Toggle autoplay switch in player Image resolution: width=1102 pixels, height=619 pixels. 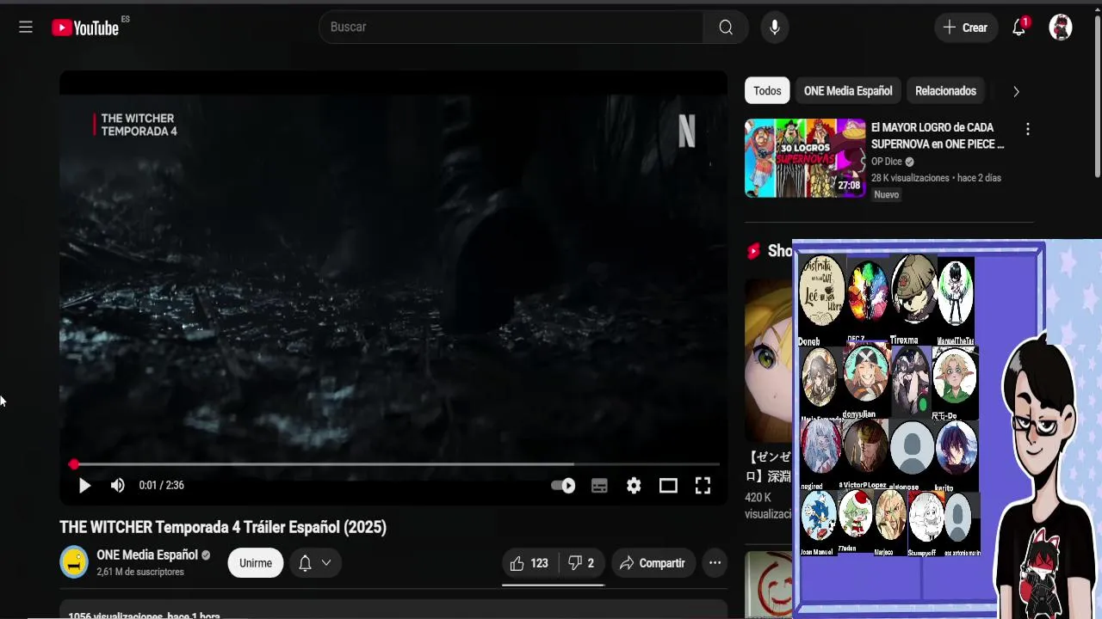tap(563, 486)
